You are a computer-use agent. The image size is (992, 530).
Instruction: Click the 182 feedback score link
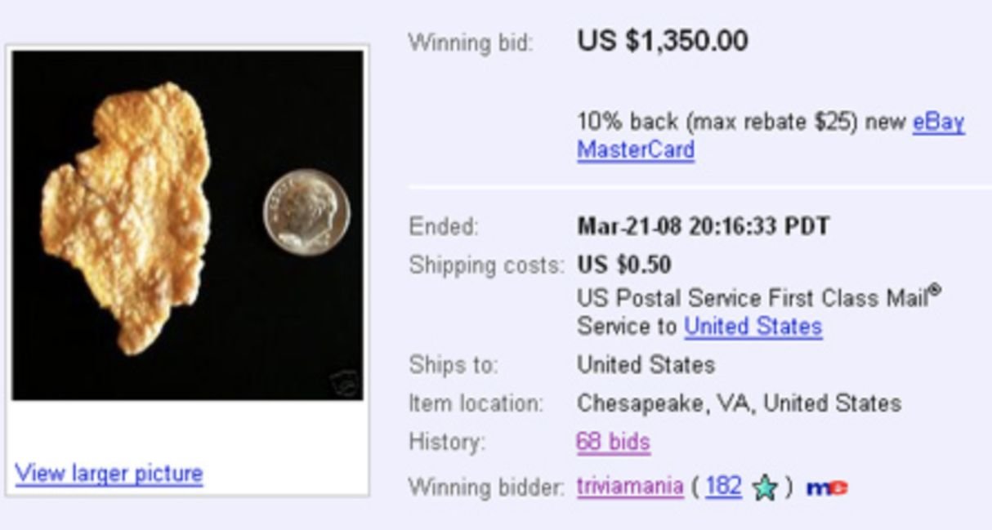point(722,487)
